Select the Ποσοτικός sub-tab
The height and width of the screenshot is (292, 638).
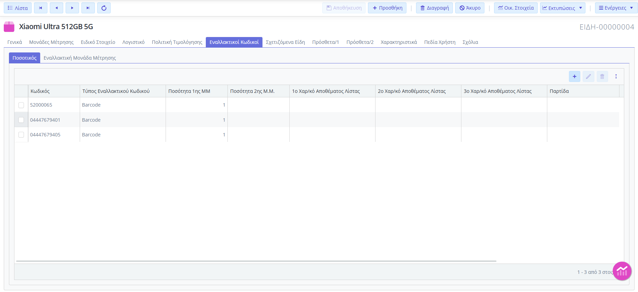click(24, 58)
